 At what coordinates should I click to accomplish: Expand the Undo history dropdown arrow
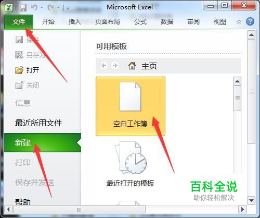(42, 8)
